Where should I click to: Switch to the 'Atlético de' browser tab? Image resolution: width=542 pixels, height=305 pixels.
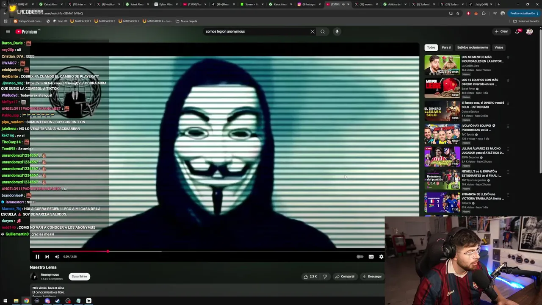(394, 4)
